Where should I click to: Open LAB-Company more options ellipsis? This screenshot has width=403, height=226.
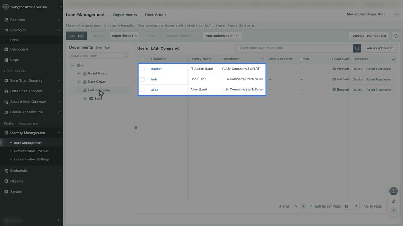[x=128, y=90]
